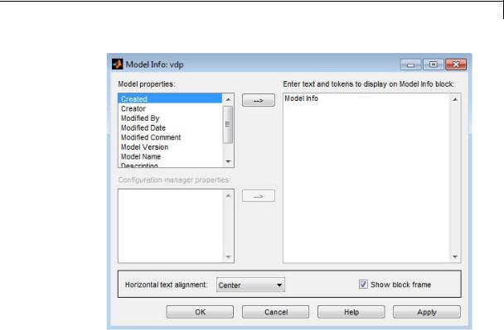
Task: Dismiss dialog with Cancel button
Action: [276, 312]
